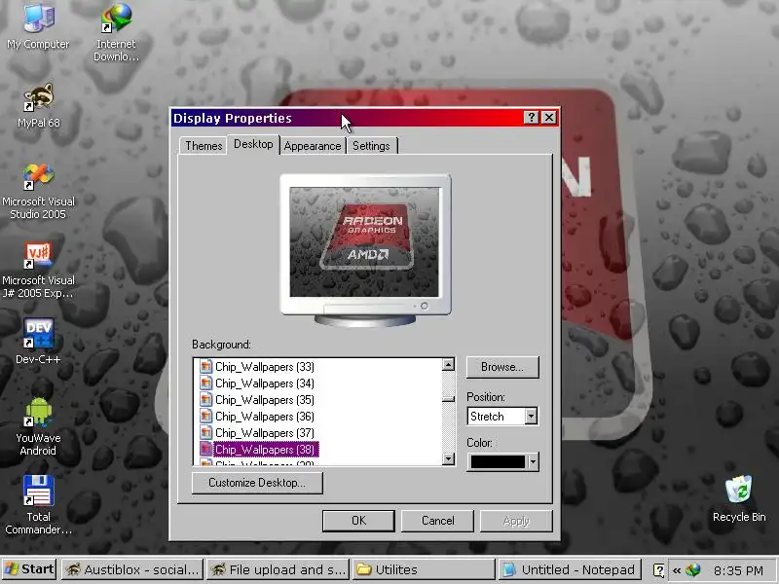Switch to the Settings tab
The height and width of the screenshot is (584, 779).
pyautogui.click(x=371, y=145)
